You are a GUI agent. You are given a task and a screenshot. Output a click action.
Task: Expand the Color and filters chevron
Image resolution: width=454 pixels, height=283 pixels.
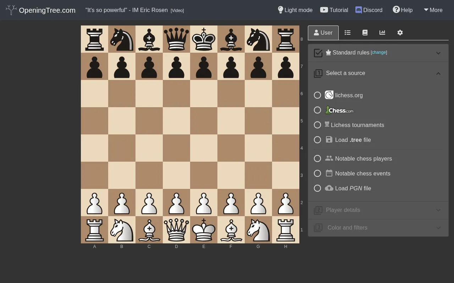point(438,228)
